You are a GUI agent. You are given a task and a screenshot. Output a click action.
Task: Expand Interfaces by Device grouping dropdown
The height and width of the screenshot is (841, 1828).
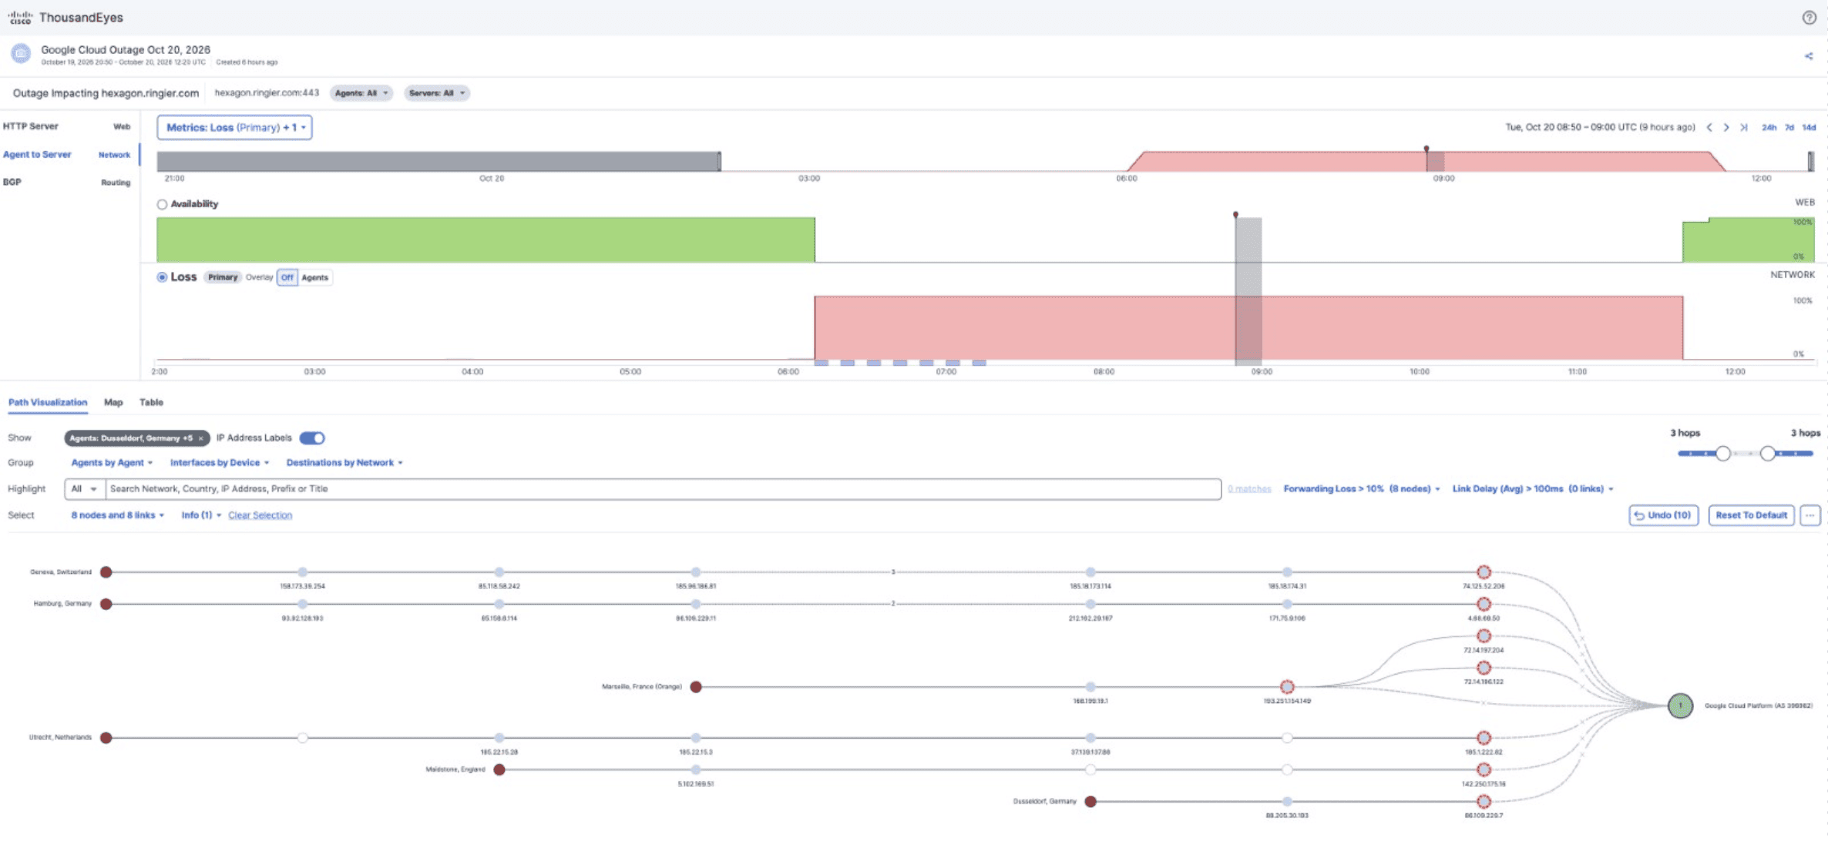pyautogui.click(x=220, y=463)
